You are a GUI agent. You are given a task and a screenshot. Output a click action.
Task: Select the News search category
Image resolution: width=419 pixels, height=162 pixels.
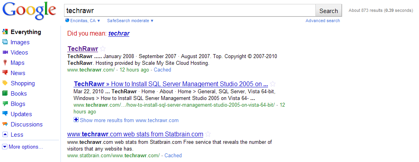point(18,73)
